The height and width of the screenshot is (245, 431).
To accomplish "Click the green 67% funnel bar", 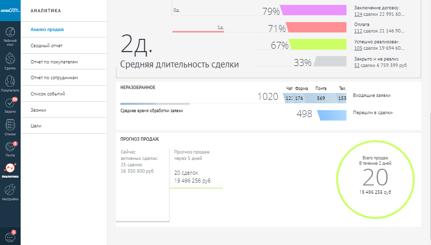I will tap(318, 45).
